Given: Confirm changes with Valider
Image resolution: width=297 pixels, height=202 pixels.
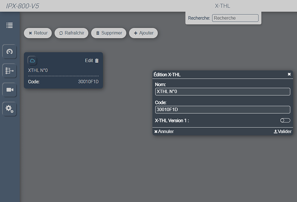Looking at the screenshot, I should 282,131.
